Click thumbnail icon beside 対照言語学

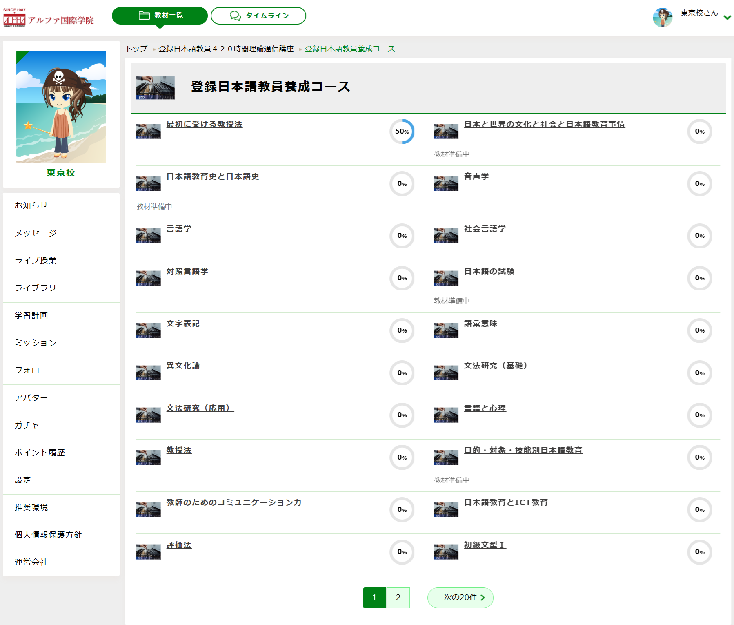click(x=148, y=279)
